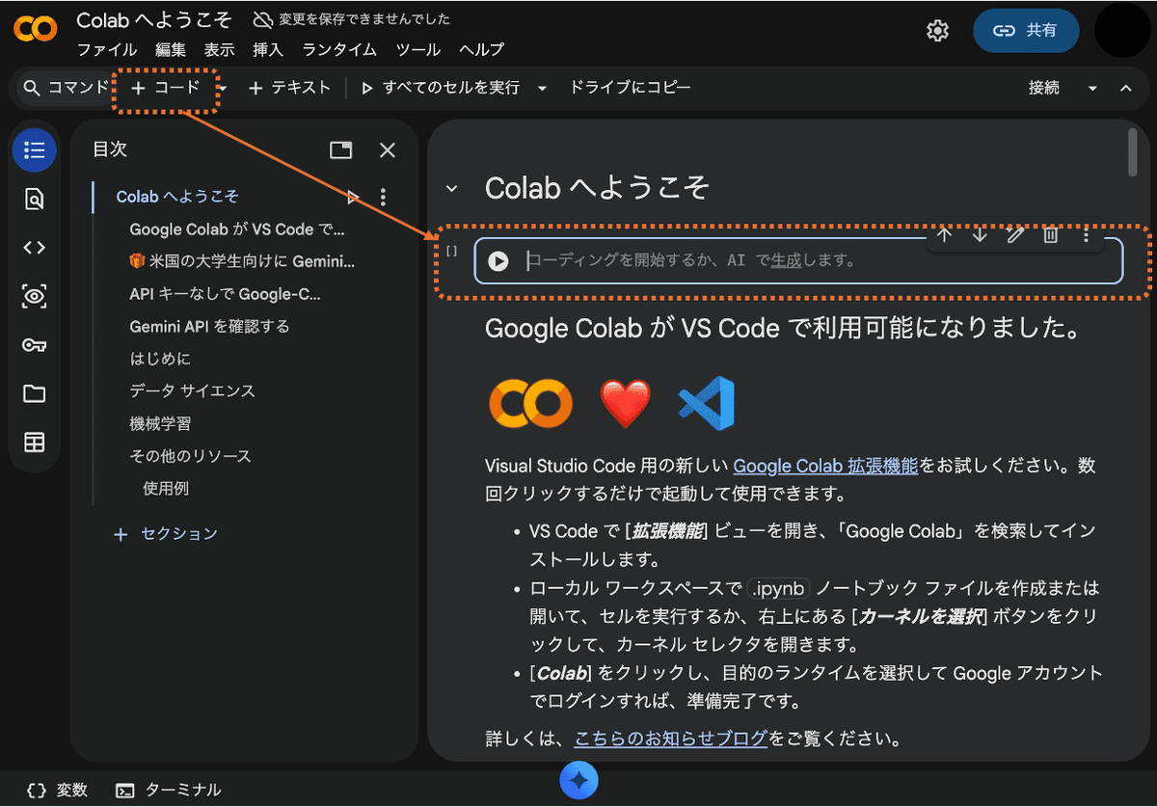This screenshot has height=807, width=1157.
Task: Open Gemini assistant via spark icon
Action: click(578, 781)
